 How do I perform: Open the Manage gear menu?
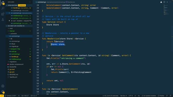click(3, 92)
